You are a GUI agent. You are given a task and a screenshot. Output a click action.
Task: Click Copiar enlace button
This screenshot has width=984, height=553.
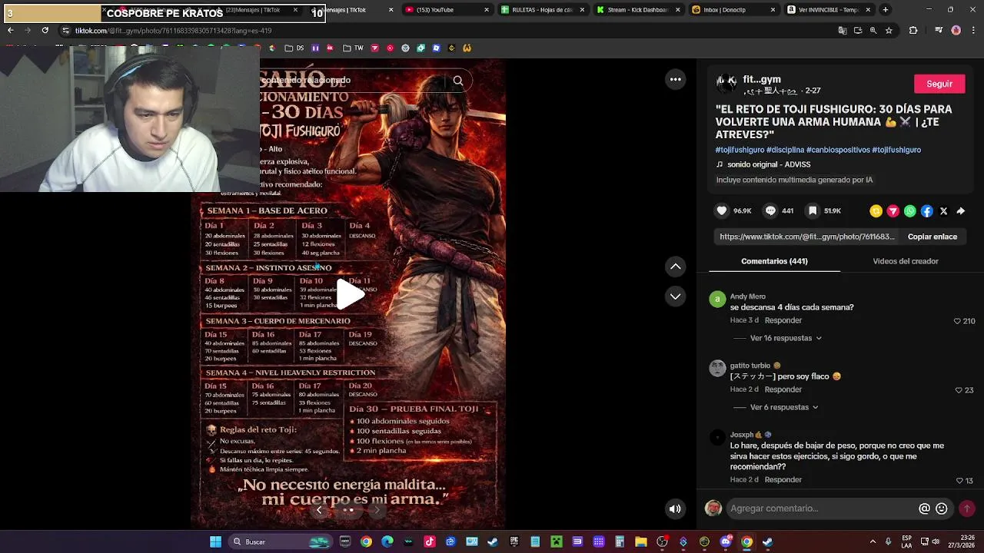932,237
